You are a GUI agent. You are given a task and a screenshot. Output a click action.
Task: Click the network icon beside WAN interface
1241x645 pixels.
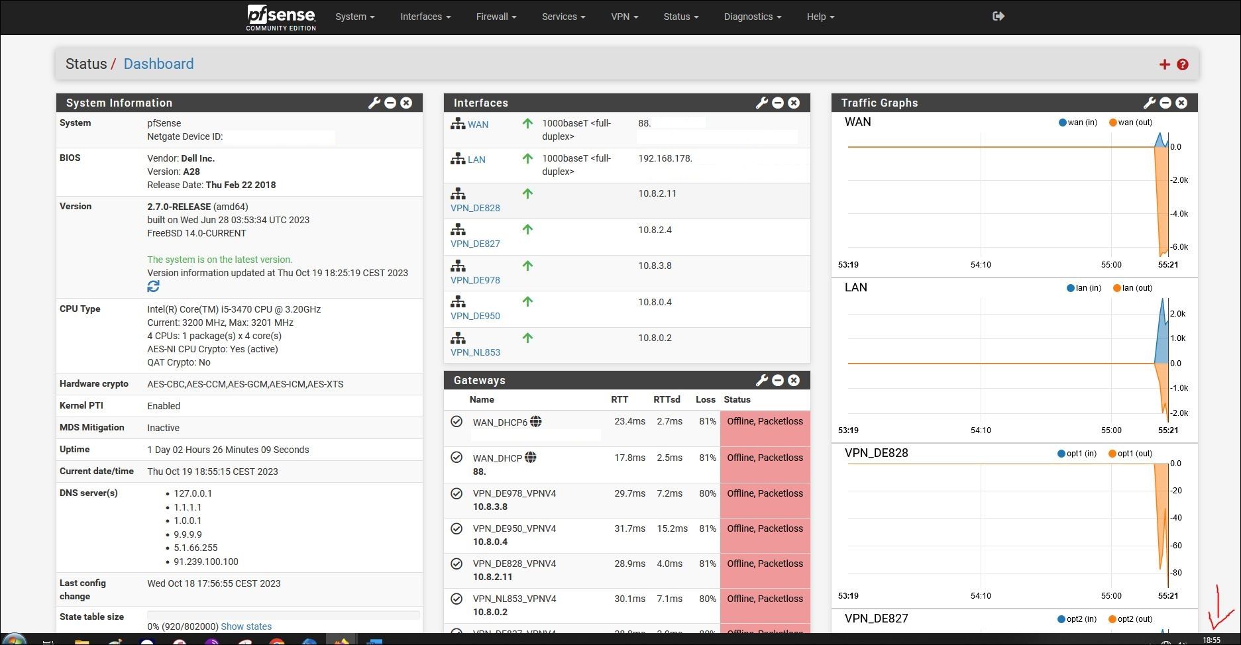458,124
